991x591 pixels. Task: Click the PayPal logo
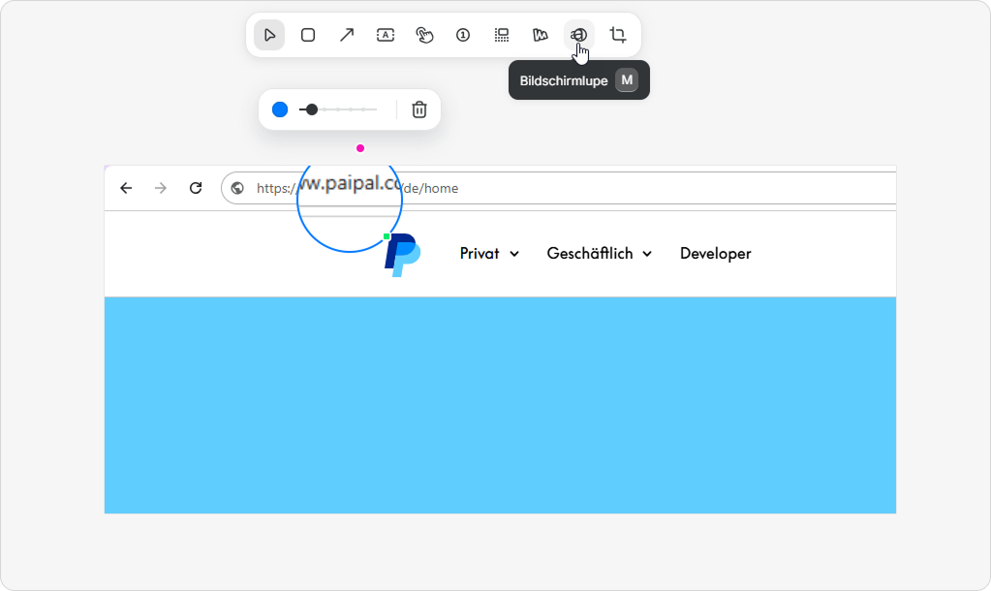[402, 256]
